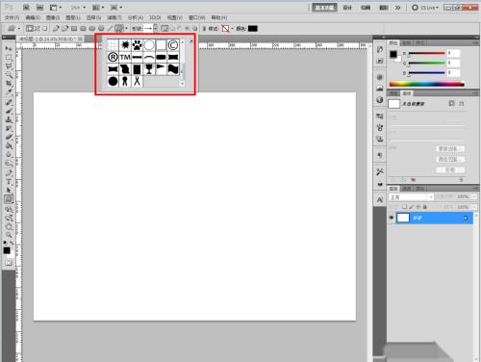481x362 pixels.
Task: Select the trophy cup shape
Action: click(x=149, y=69)
